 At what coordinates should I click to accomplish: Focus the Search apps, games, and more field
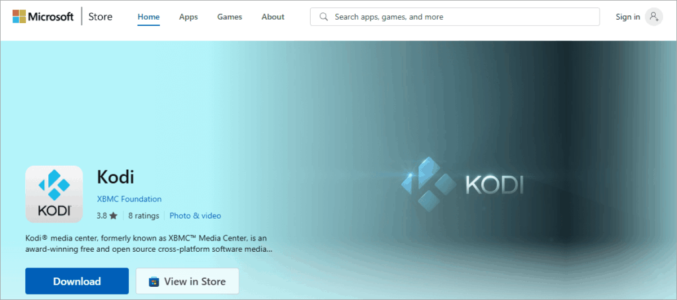coord(455,17)
